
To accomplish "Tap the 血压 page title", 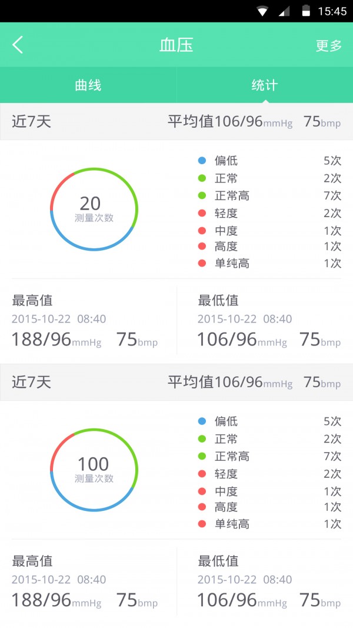I will point(176,45).
